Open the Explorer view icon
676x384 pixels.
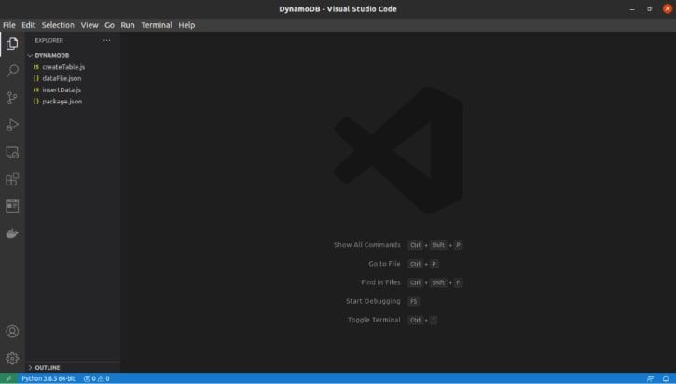[12, 44]
